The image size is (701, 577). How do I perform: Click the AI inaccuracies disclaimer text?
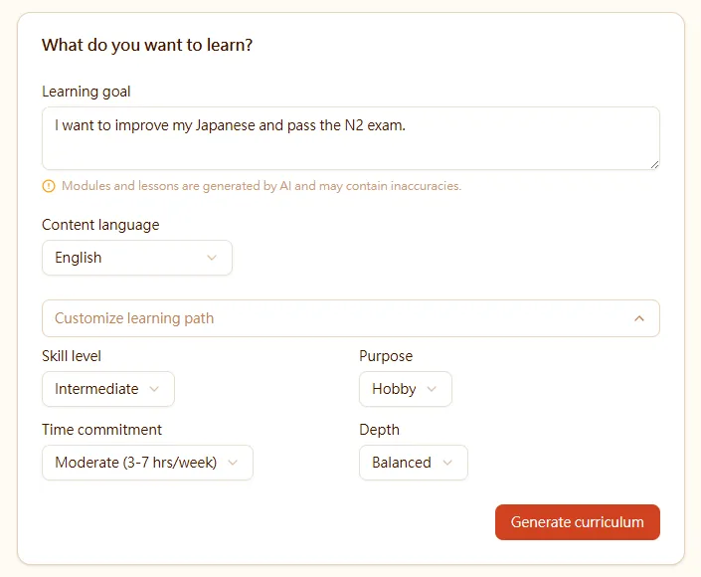[x=262, y=186]
